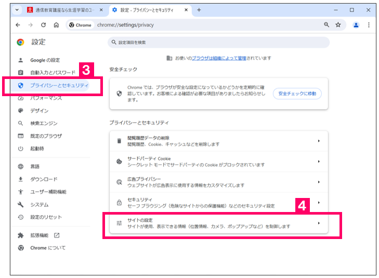Click the ブラウザは組織によって管理 link
The width and height of the screenshot is (379, 278).
pyautogui.click(x=218, y=58)
